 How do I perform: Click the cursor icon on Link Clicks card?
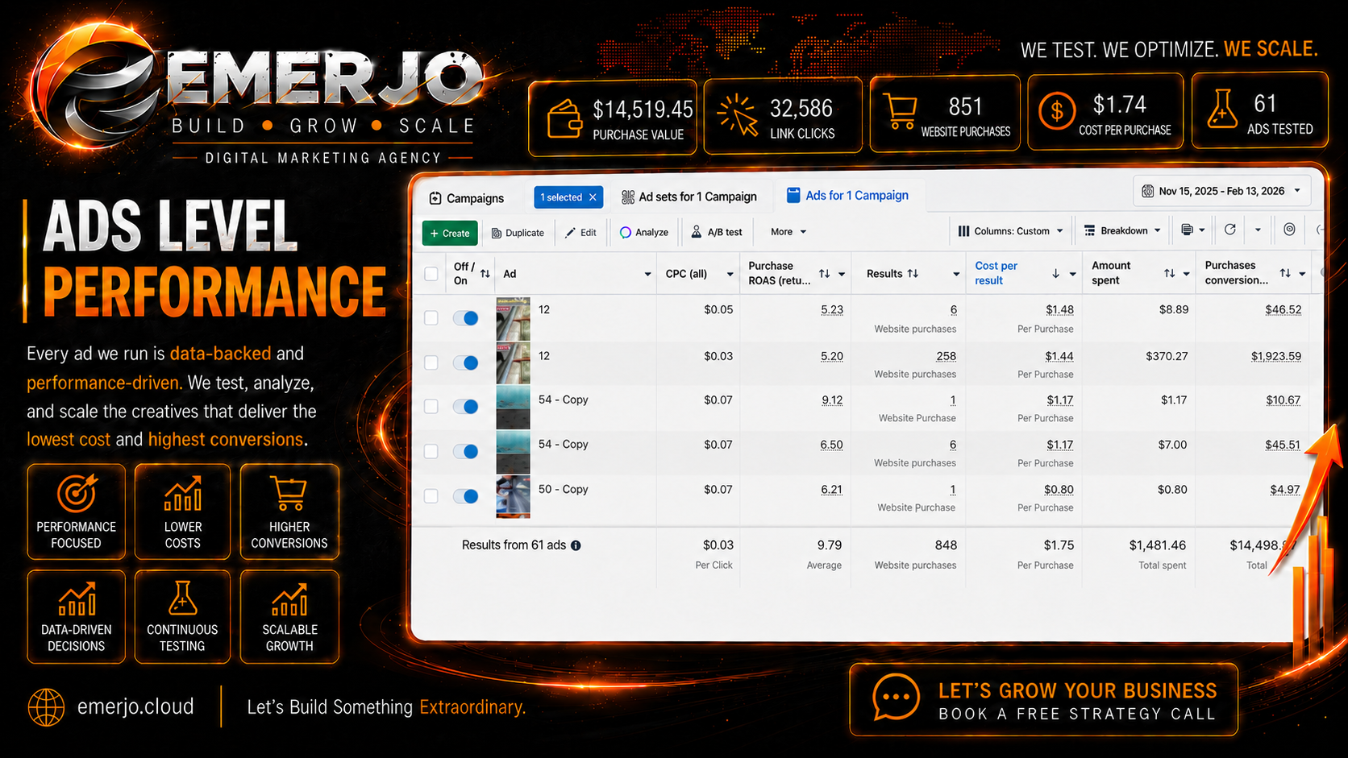[738, 114]
